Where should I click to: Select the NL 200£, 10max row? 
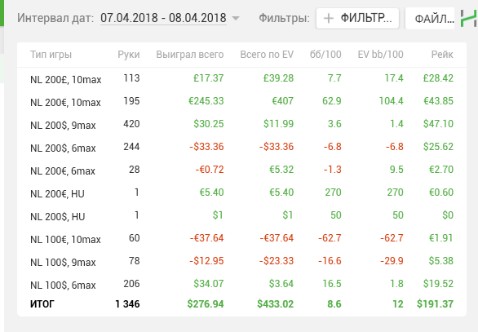(241, 78)
